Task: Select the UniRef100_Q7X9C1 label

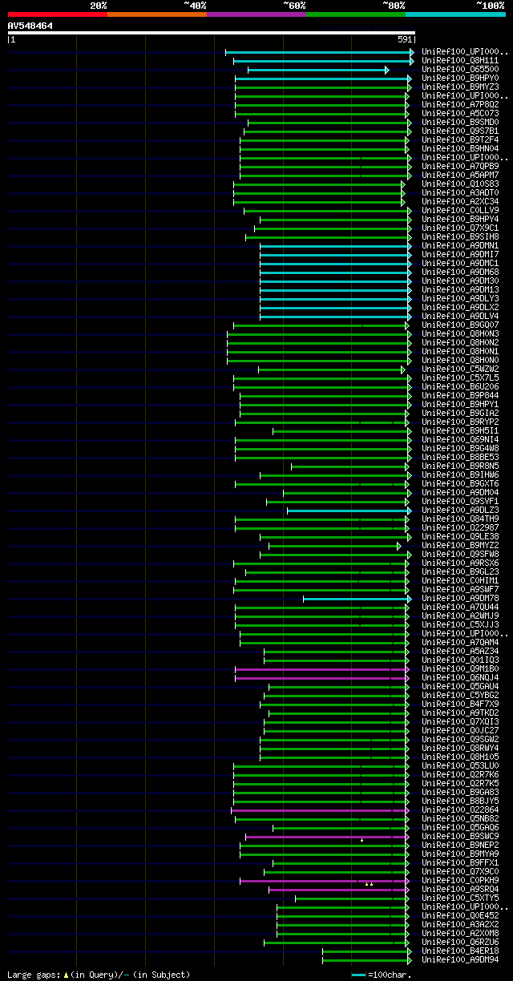Action: click(460, 228)
